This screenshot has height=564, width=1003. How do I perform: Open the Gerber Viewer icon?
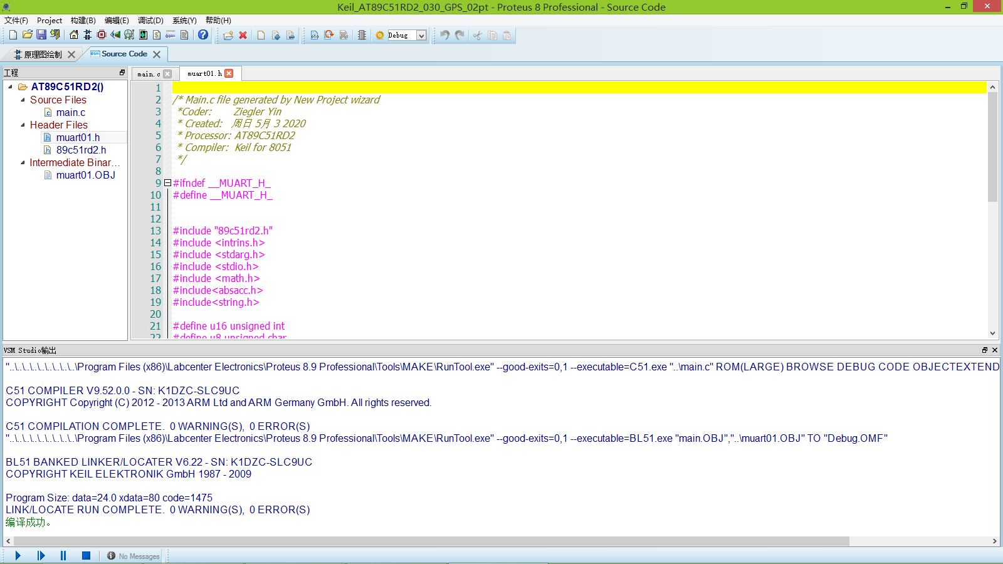129,35
